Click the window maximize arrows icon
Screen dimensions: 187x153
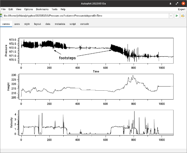coord(177,3)
